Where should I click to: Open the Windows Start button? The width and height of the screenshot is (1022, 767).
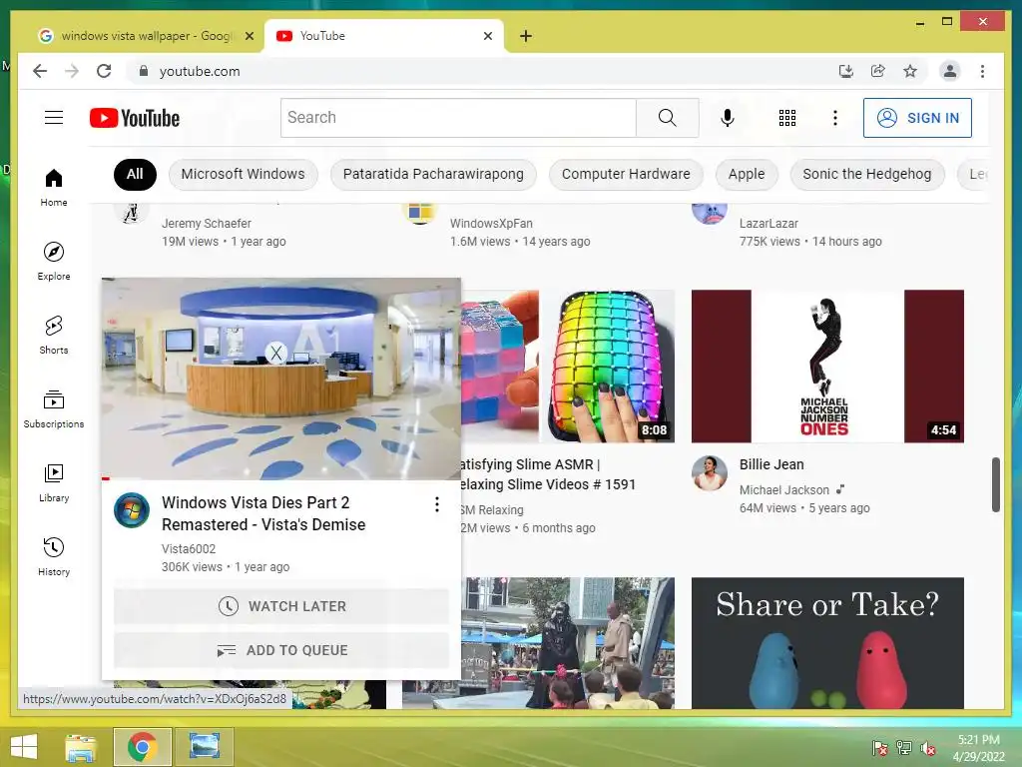(24, 747)
